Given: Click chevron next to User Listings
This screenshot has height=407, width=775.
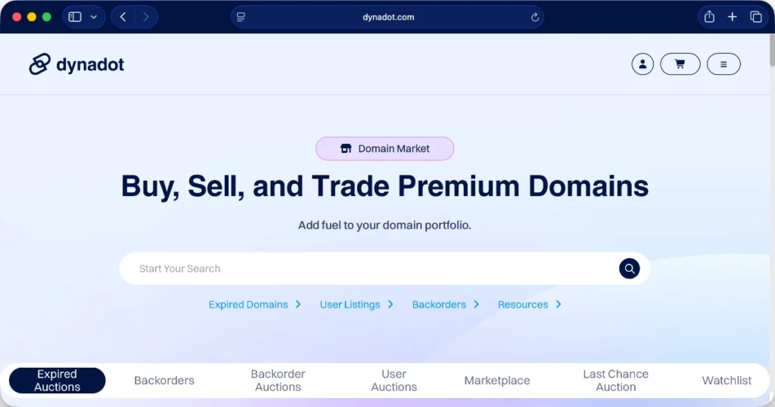Looking at the screenshot, I should coord(391,304).
